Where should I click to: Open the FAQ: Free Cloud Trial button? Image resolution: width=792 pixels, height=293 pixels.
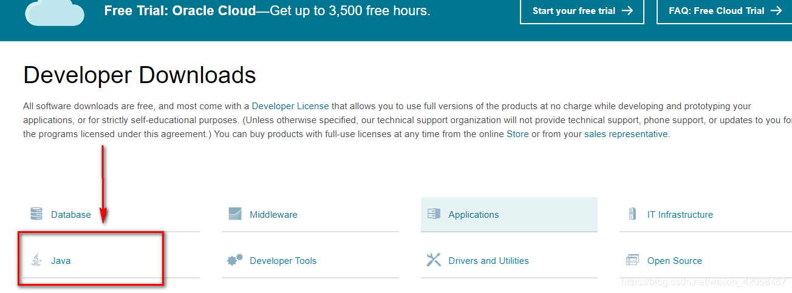tap(724, 10)
